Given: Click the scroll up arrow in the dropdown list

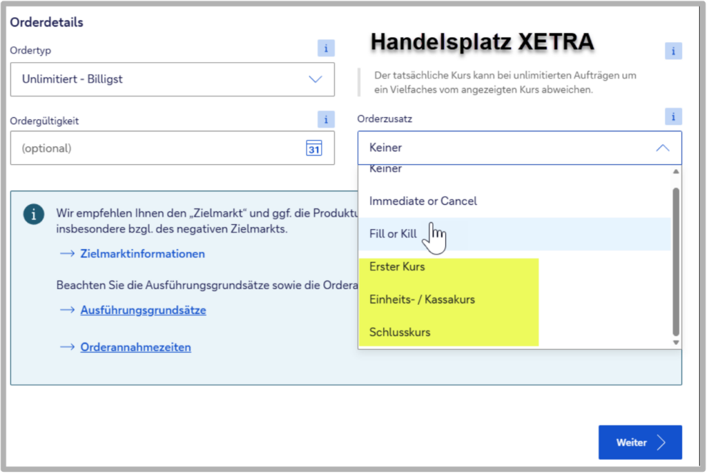Looking at the screenshot, I should point(676,172).
